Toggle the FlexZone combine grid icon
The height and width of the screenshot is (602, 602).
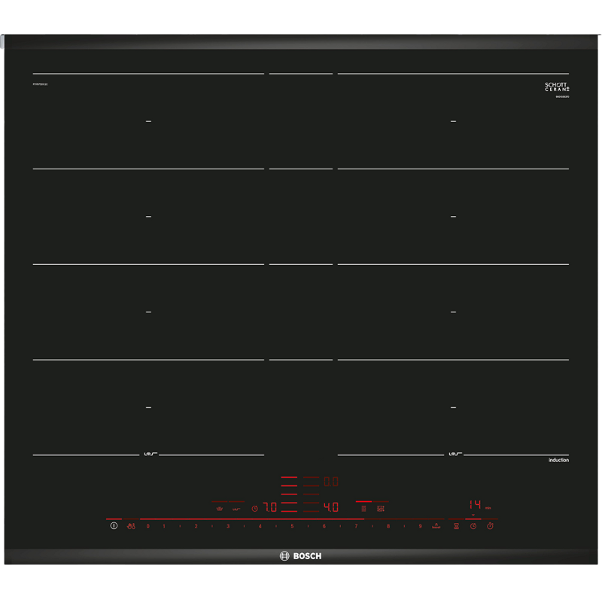[363, 509]
